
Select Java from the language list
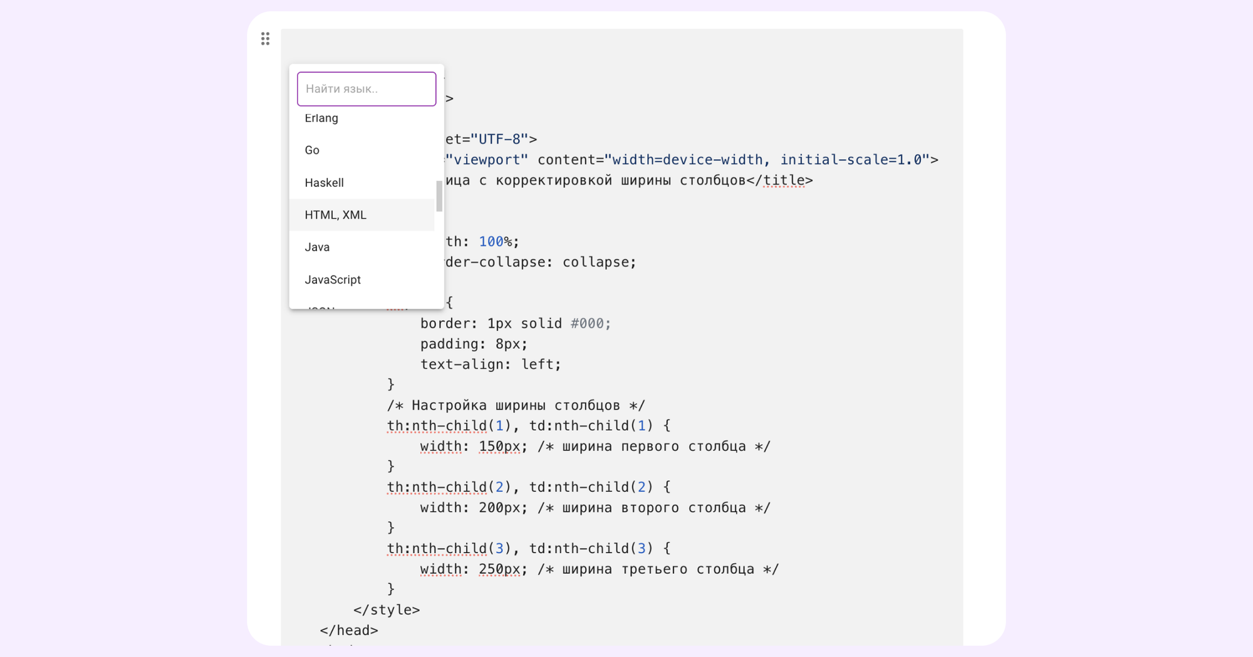[317, 247]
